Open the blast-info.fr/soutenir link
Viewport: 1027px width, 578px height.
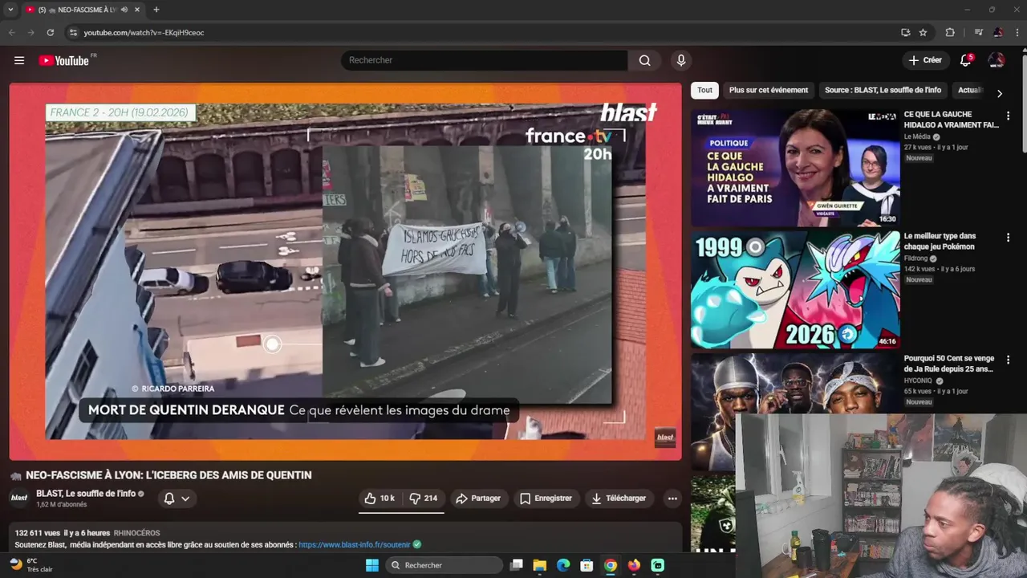click(355, 544)
